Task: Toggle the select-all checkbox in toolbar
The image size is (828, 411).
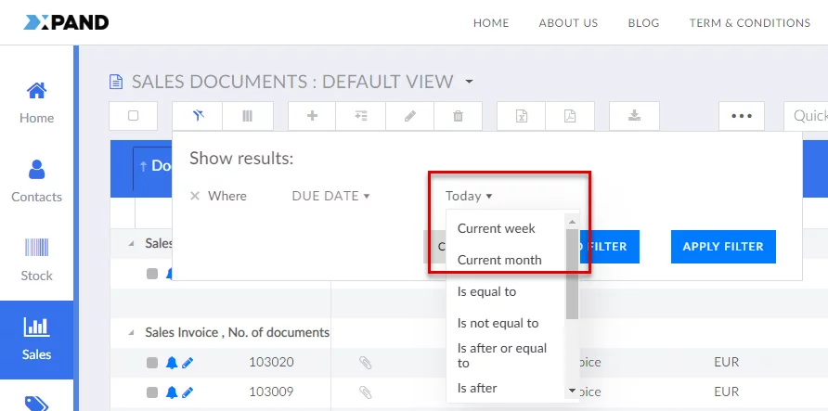Action: [134, 116]
